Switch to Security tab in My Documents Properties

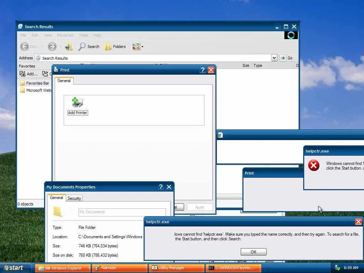pyautogui.click(x=74, y=198)
